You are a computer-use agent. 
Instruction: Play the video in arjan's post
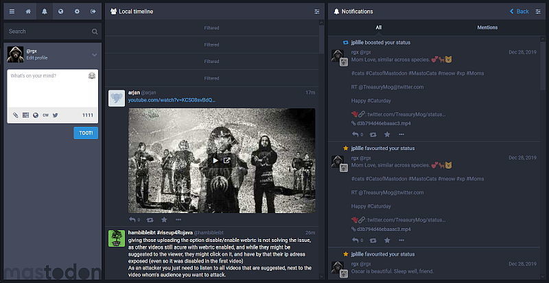215,160
